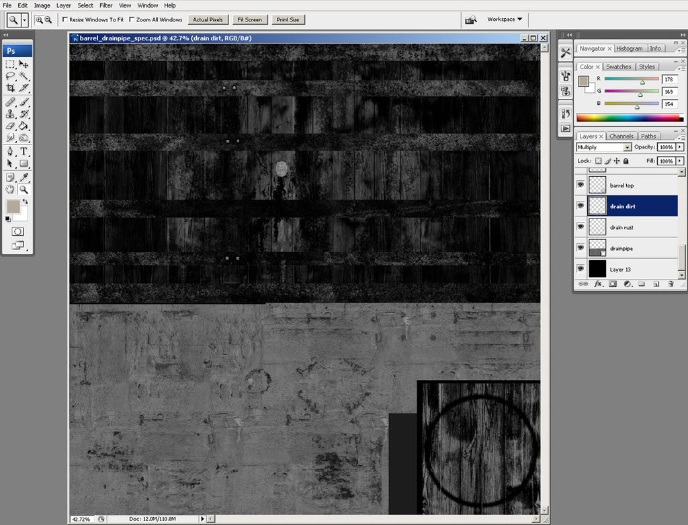Activate the Eyedropper tool

point(24,177)
